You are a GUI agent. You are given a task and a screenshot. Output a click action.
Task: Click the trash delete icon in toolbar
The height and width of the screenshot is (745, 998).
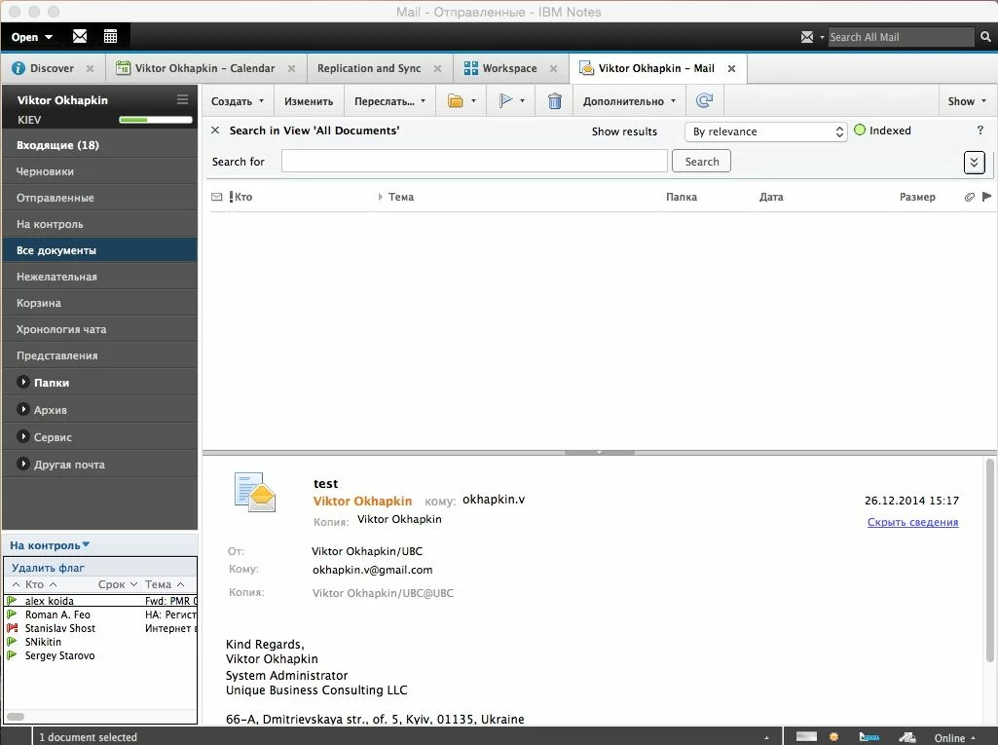pyautogui.click(x=555, y=100)
